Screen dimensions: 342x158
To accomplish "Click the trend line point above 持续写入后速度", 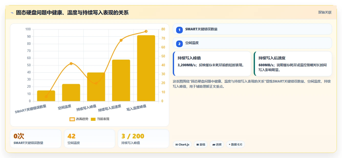I will pyautogui.click(x=121, y=40).
